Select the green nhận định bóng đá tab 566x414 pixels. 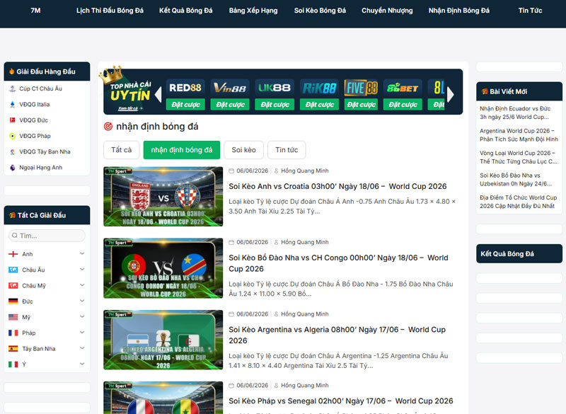point(182,150)
